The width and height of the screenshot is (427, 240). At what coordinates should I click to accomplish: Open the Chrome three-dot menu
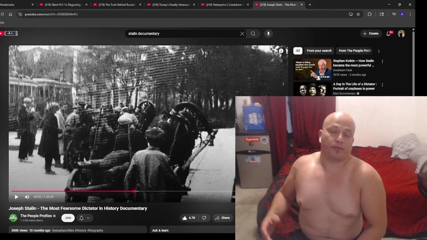410,14
